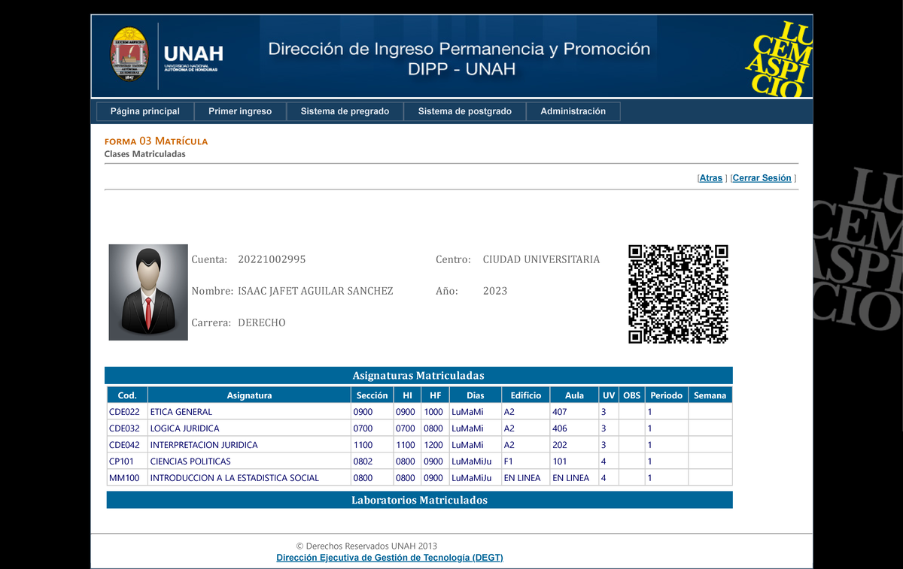Open the Primer ingreso menu

[240, 111]
